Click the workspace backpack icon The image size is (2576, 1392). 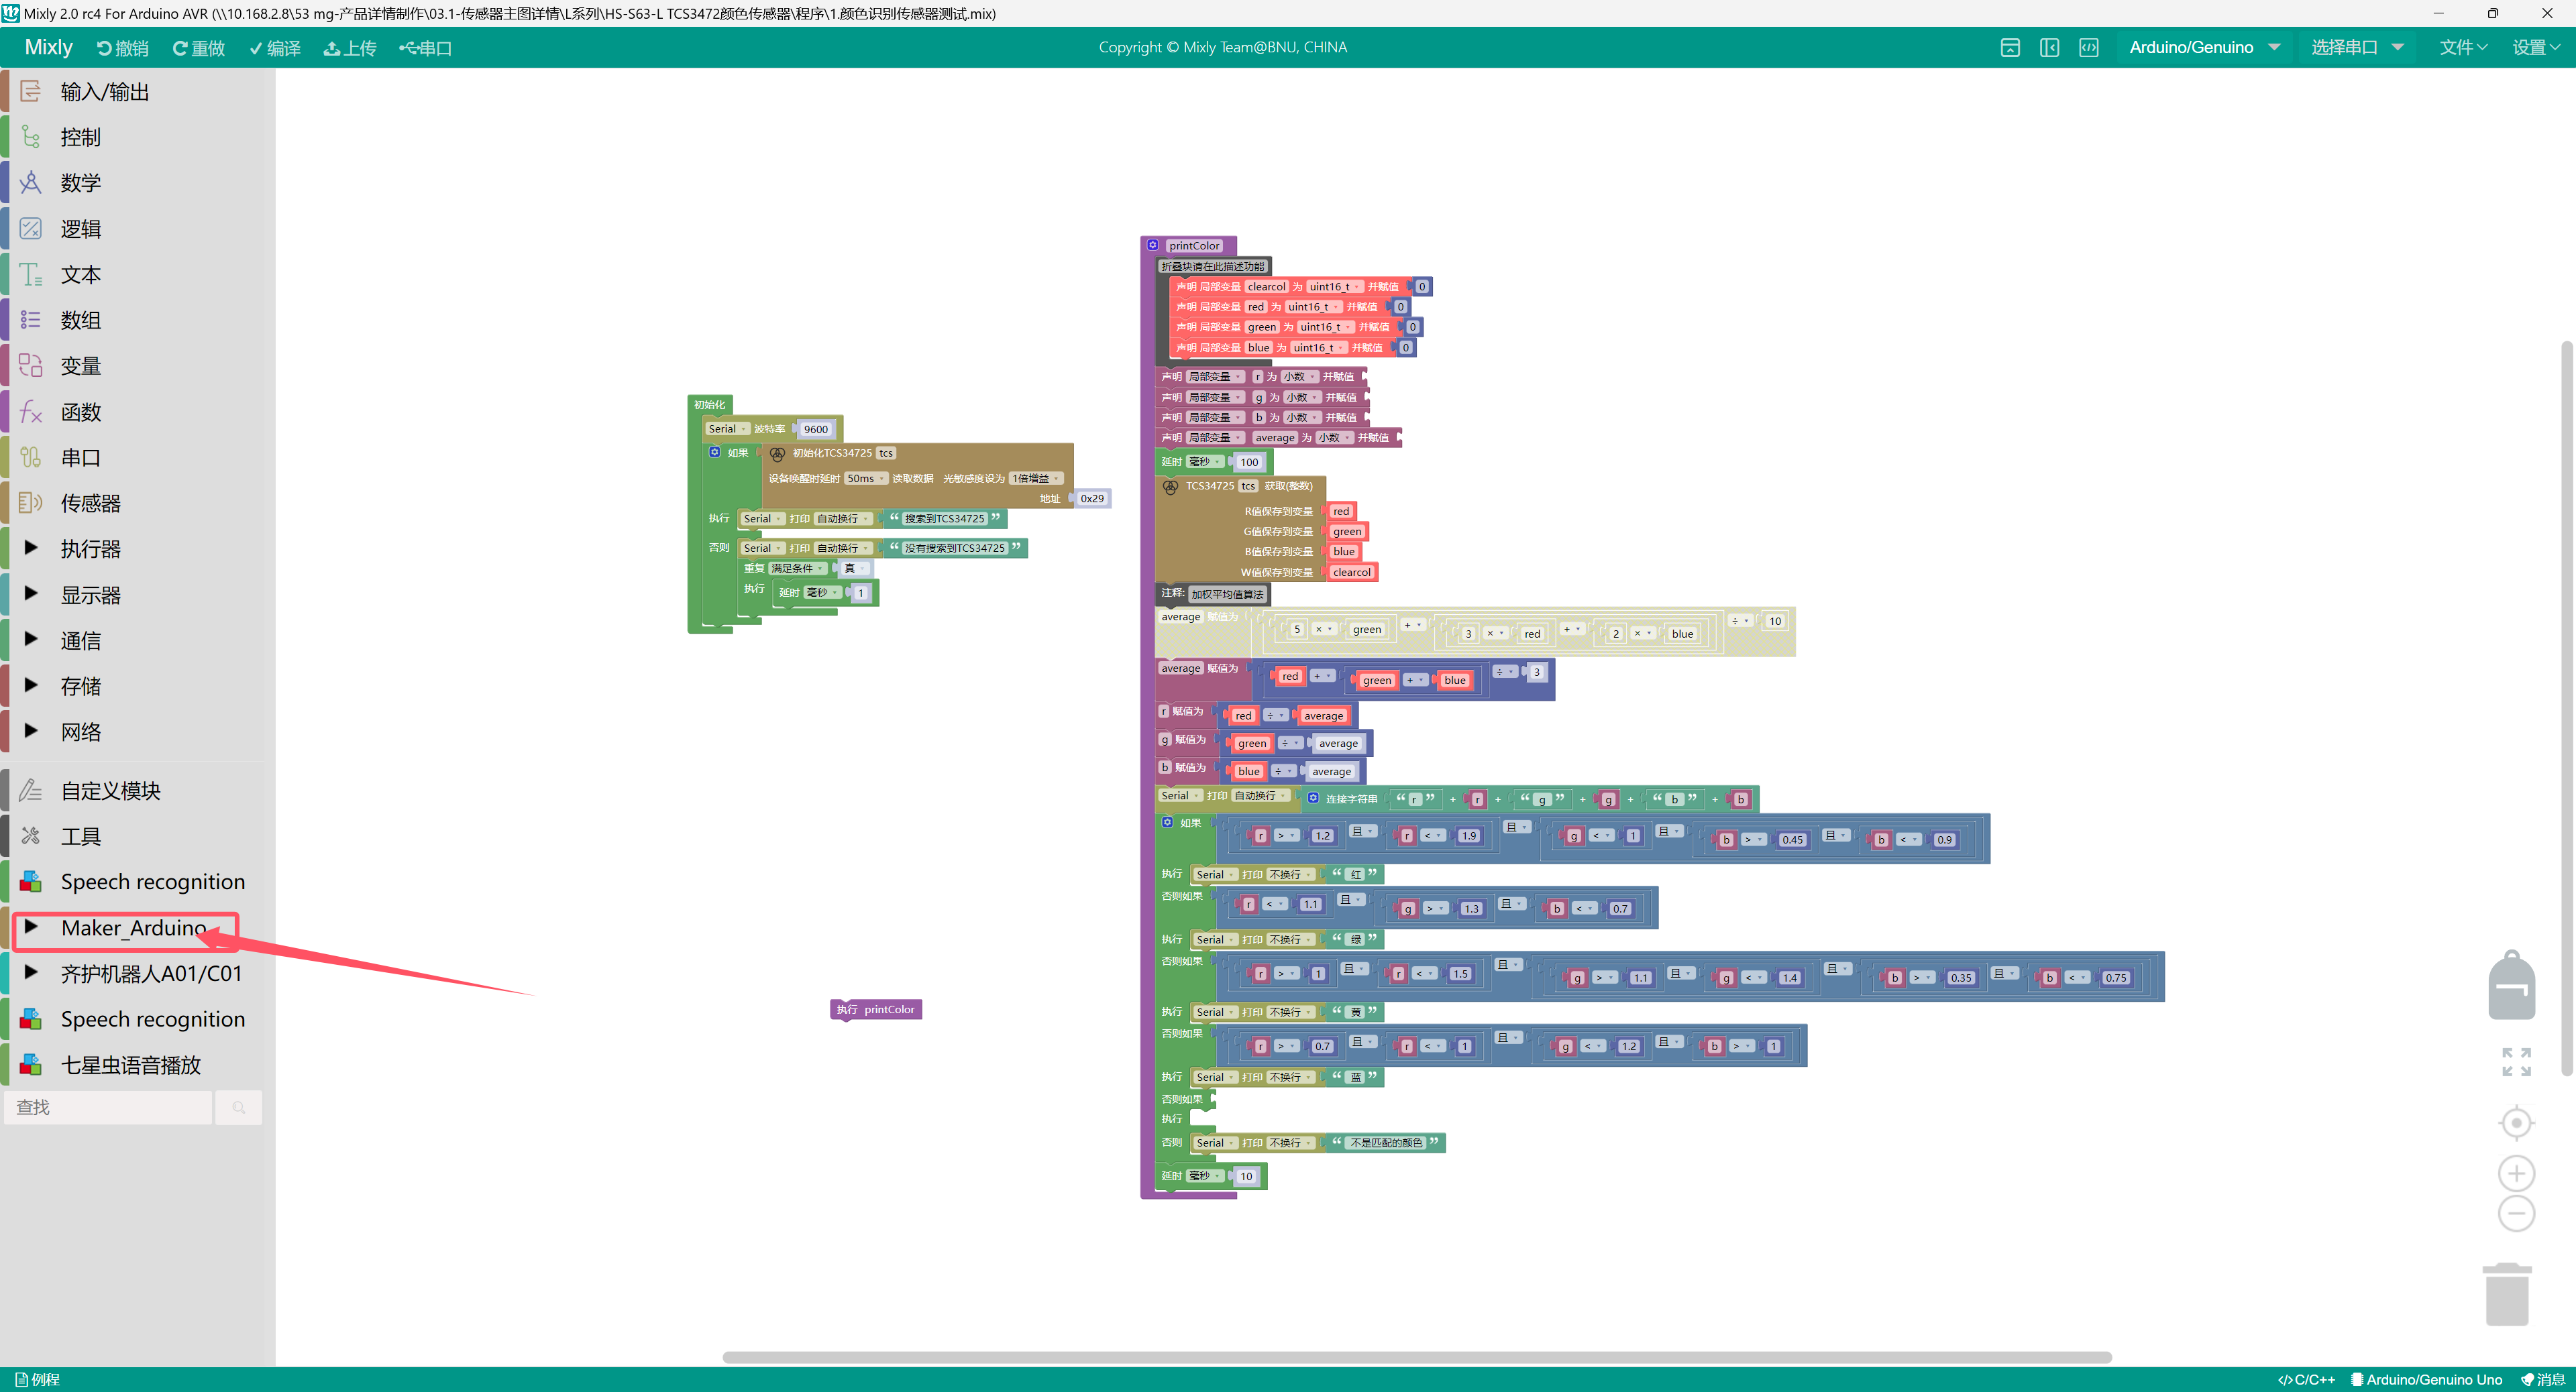coord(2511,985)
